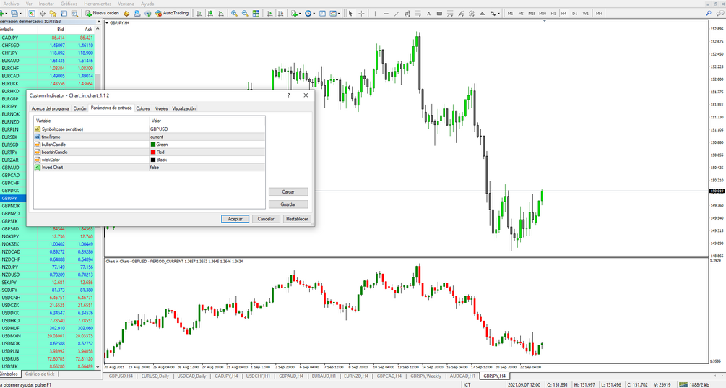The image size is (726, 388).
Task: Click the Restablecer button
Action: pyautogui.click(x=297, y=219)
